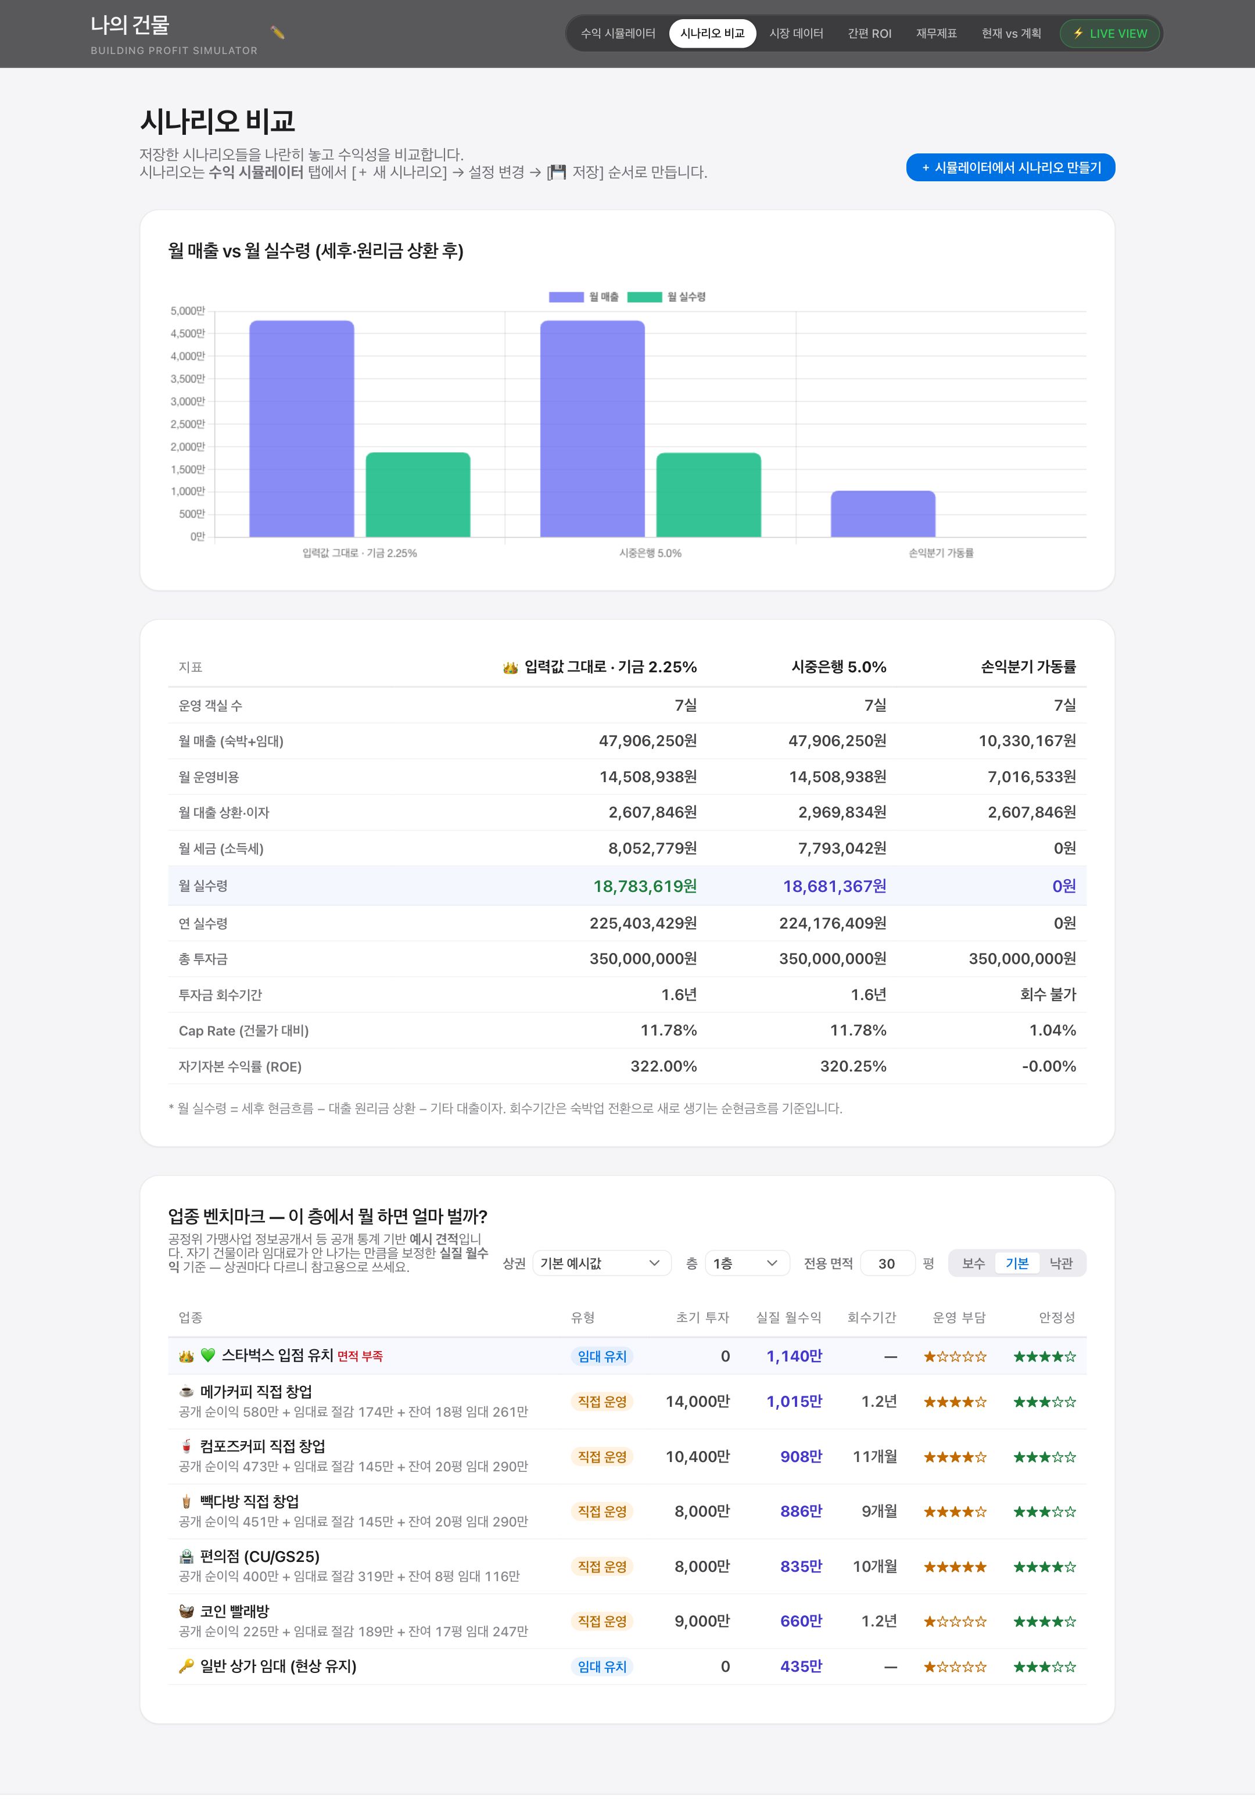The image size is (1255, 1813).
Task: Click the drink icon for 컴포즈커피 직접 창업
Action: point(187,1446)
